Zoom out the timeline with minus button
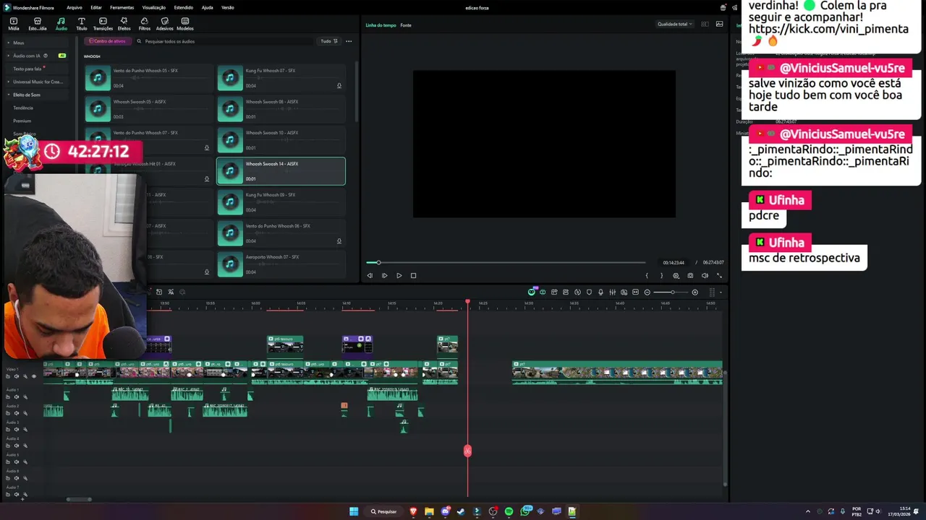The width and height of the screenshot is (926, 520). click(647, 292)
